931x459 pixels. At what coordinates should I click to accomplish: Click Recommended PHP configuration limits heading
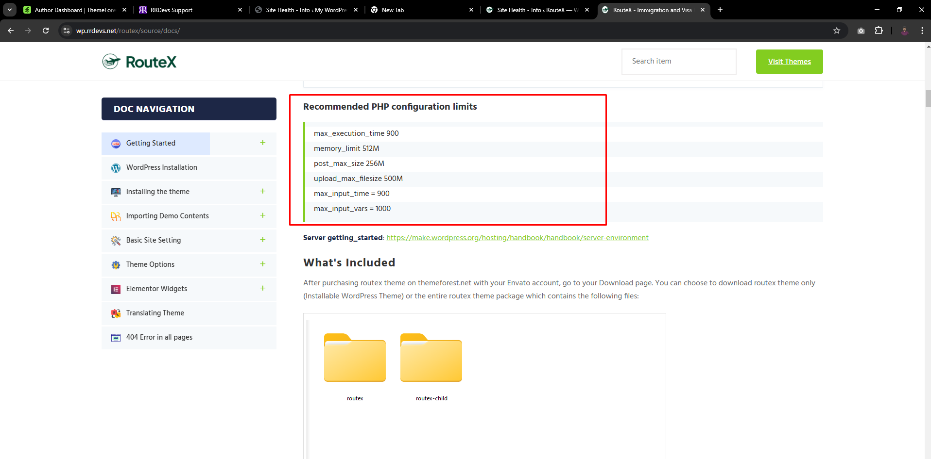[x=390, y=107]
